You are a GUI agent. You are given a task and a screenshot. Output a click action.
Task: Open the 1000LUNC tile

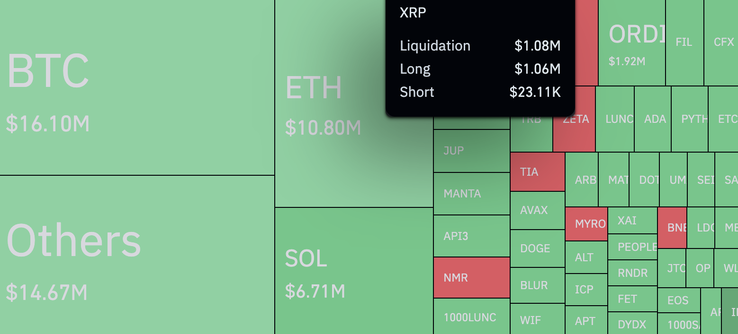[471, 317]
